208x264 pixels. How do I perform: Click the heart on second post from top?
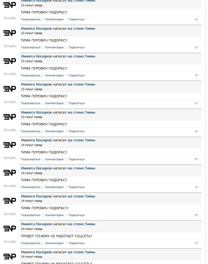(196, 48)
